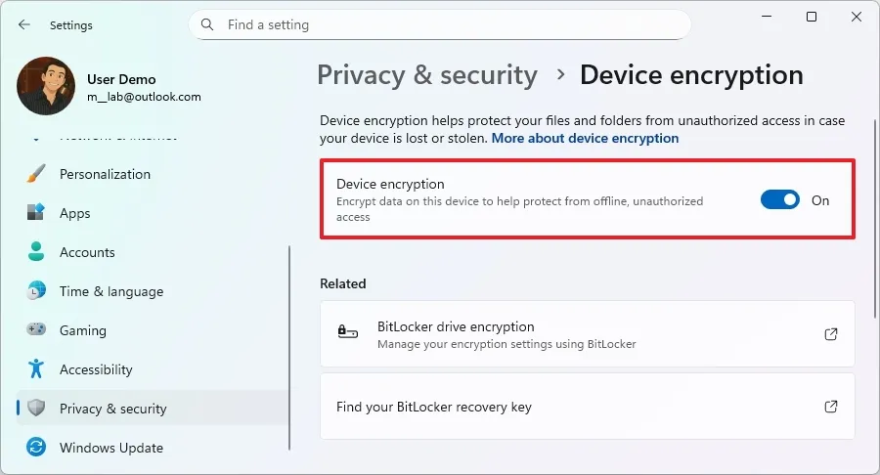880x475 pixels.
Task: Click the Apps icon in sidebar
Action: (36, 213)
